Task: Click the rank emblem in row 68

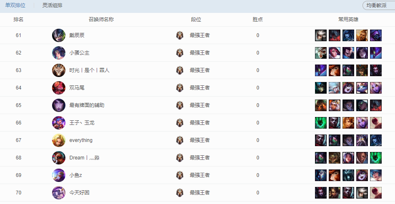Action: (180, 158)
